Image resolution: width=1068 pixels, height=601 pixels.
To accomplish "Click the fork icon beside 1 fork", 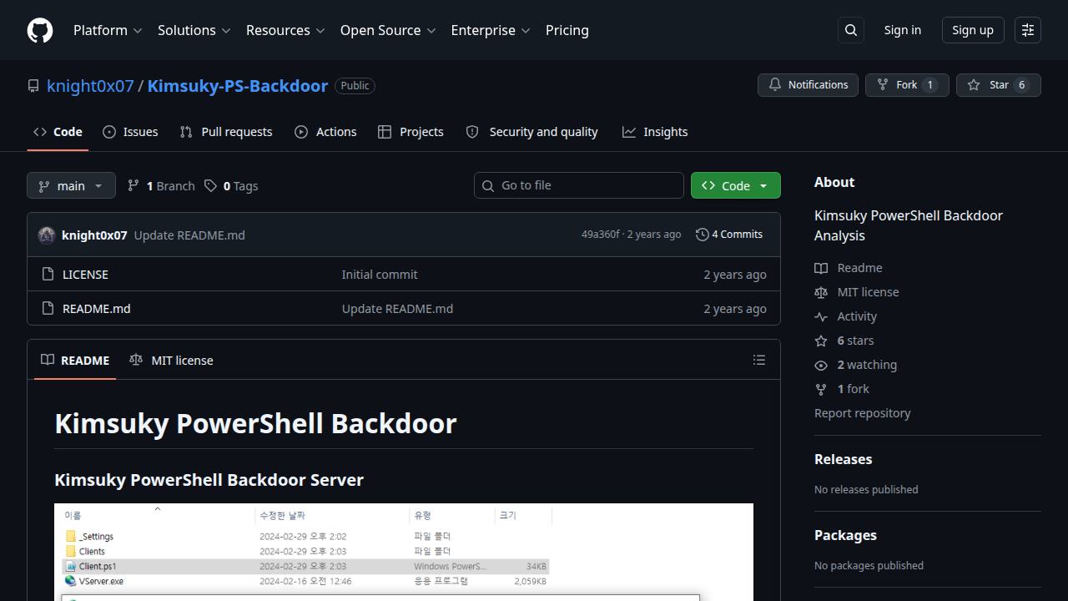I will [821, 389].
